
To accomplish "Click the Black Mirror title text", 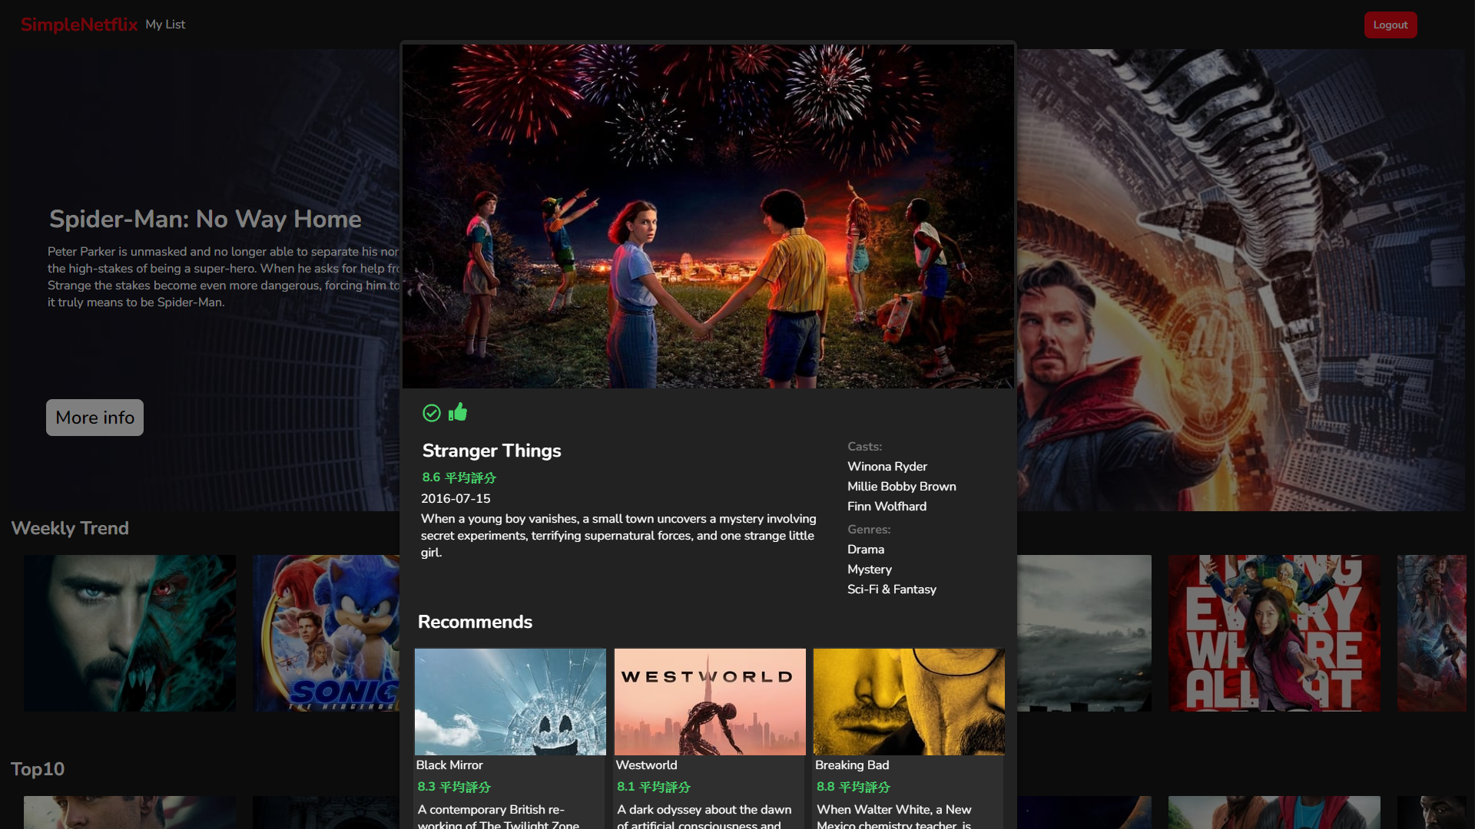I will [449, 765].
